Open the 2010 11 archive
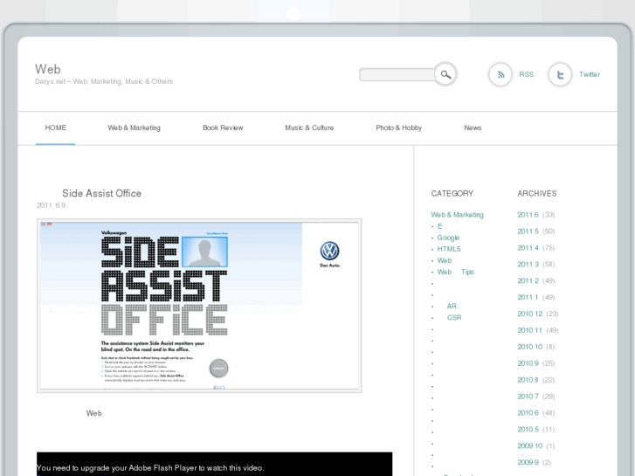The width and height of the screenshot is (635, 476). click(529, 330)
